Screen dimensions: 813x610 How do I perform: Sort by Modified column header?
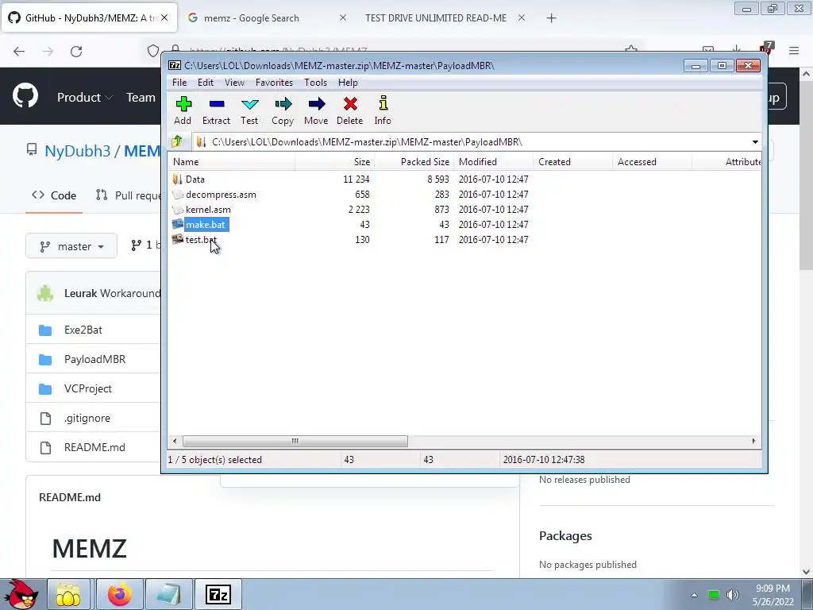(494, 162)
